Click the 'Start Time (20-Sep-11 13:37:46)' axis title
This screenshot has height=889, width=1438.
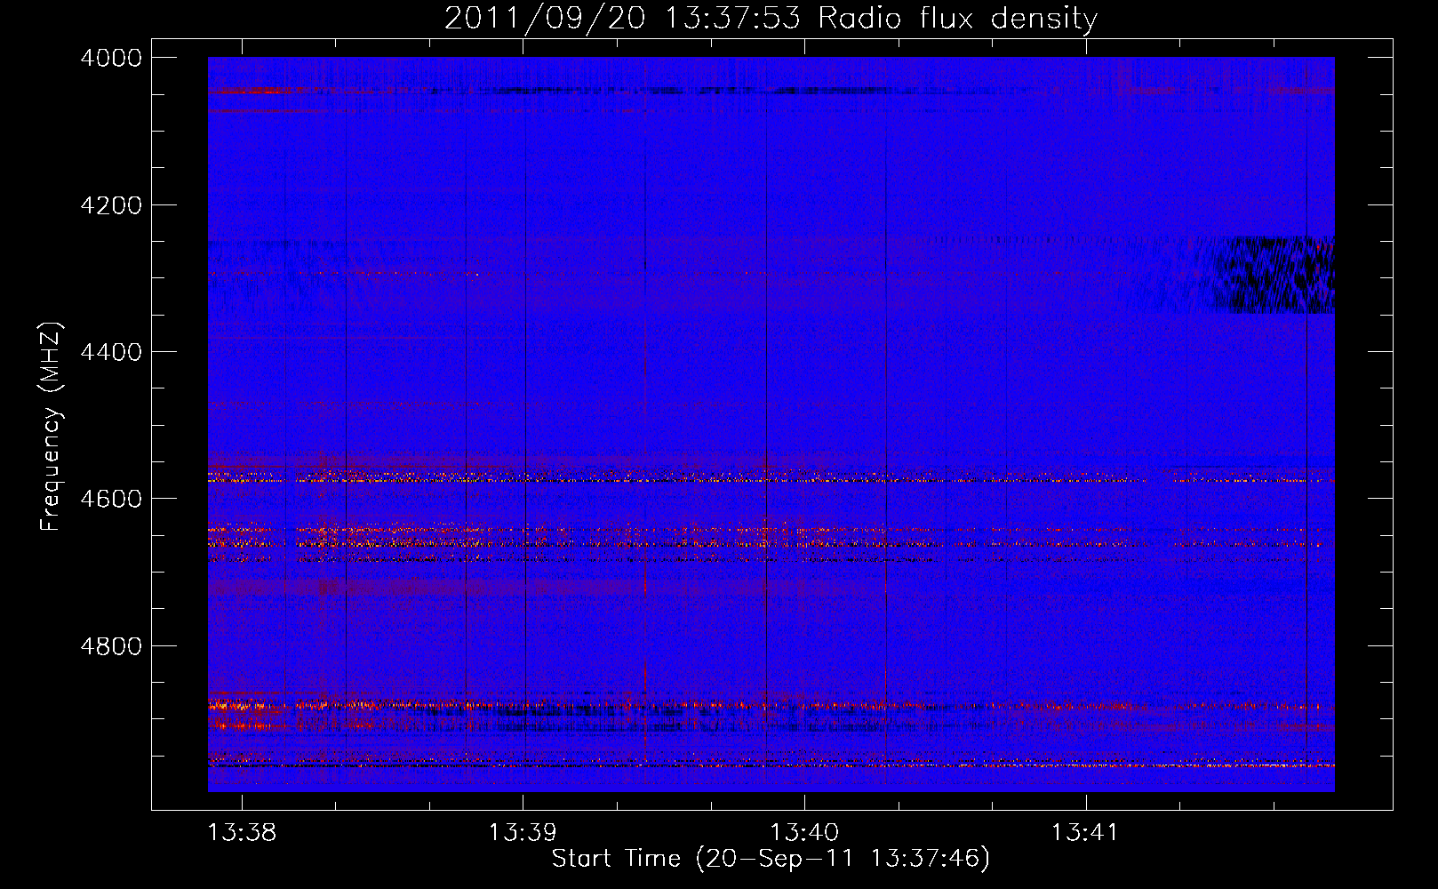tap(771, 859)
